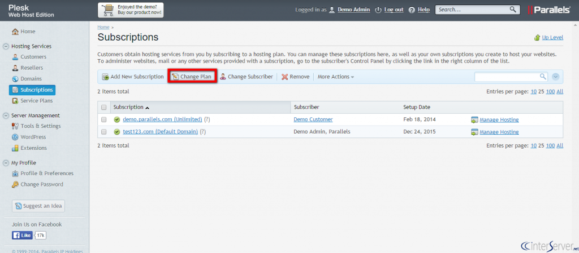
Task: Click the Manage Hosting icon for test123.com
Action: (x=474, y=132)
